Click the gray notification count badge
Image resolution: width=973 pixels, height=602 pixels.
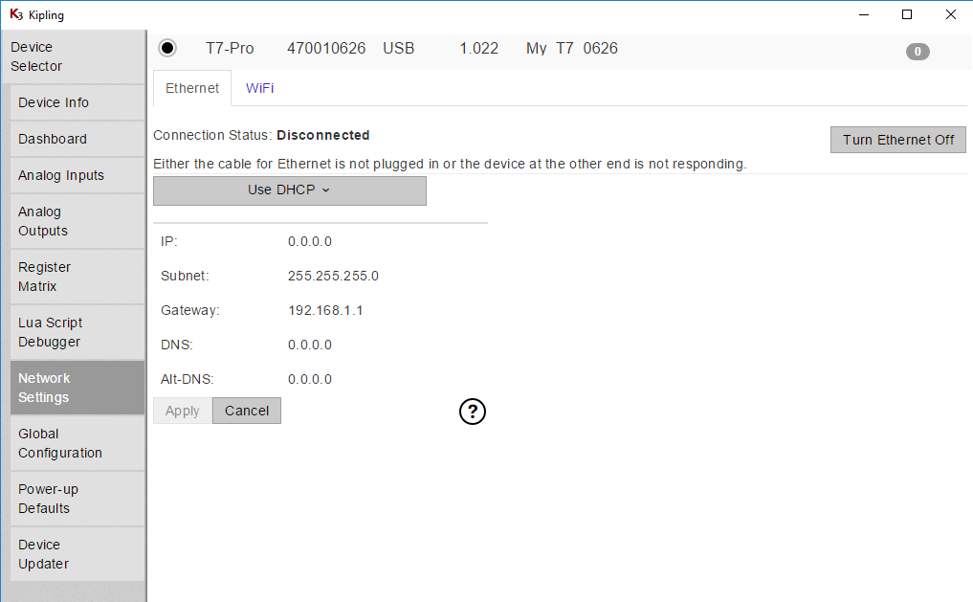(917, 52)
